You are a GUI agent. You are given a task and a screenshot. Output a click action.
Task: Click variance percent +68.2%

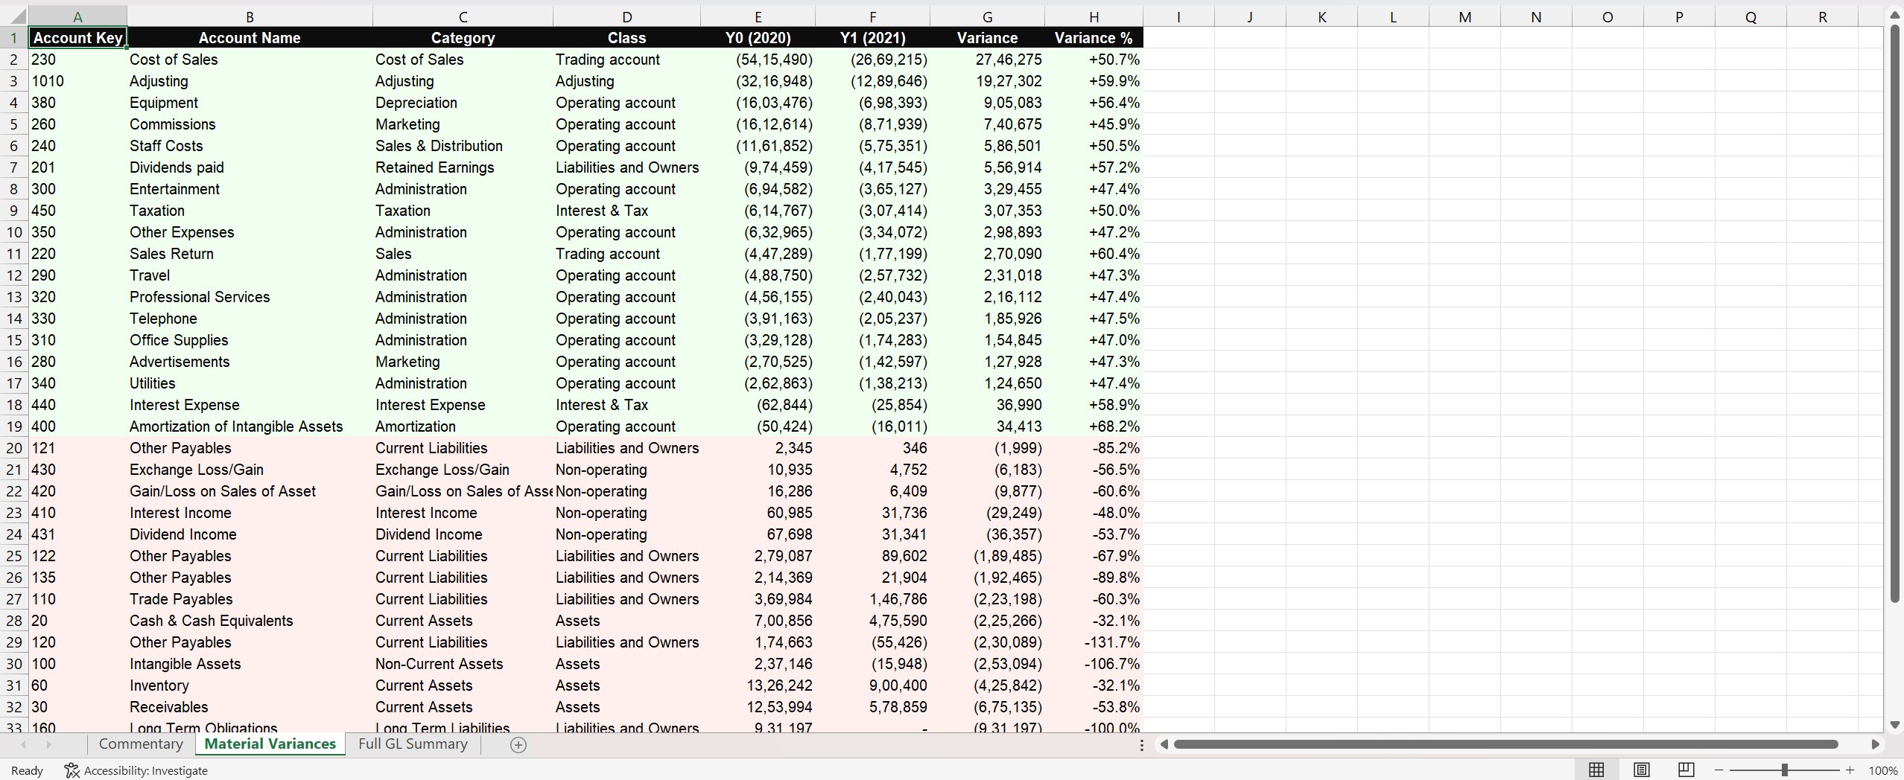1094,426
